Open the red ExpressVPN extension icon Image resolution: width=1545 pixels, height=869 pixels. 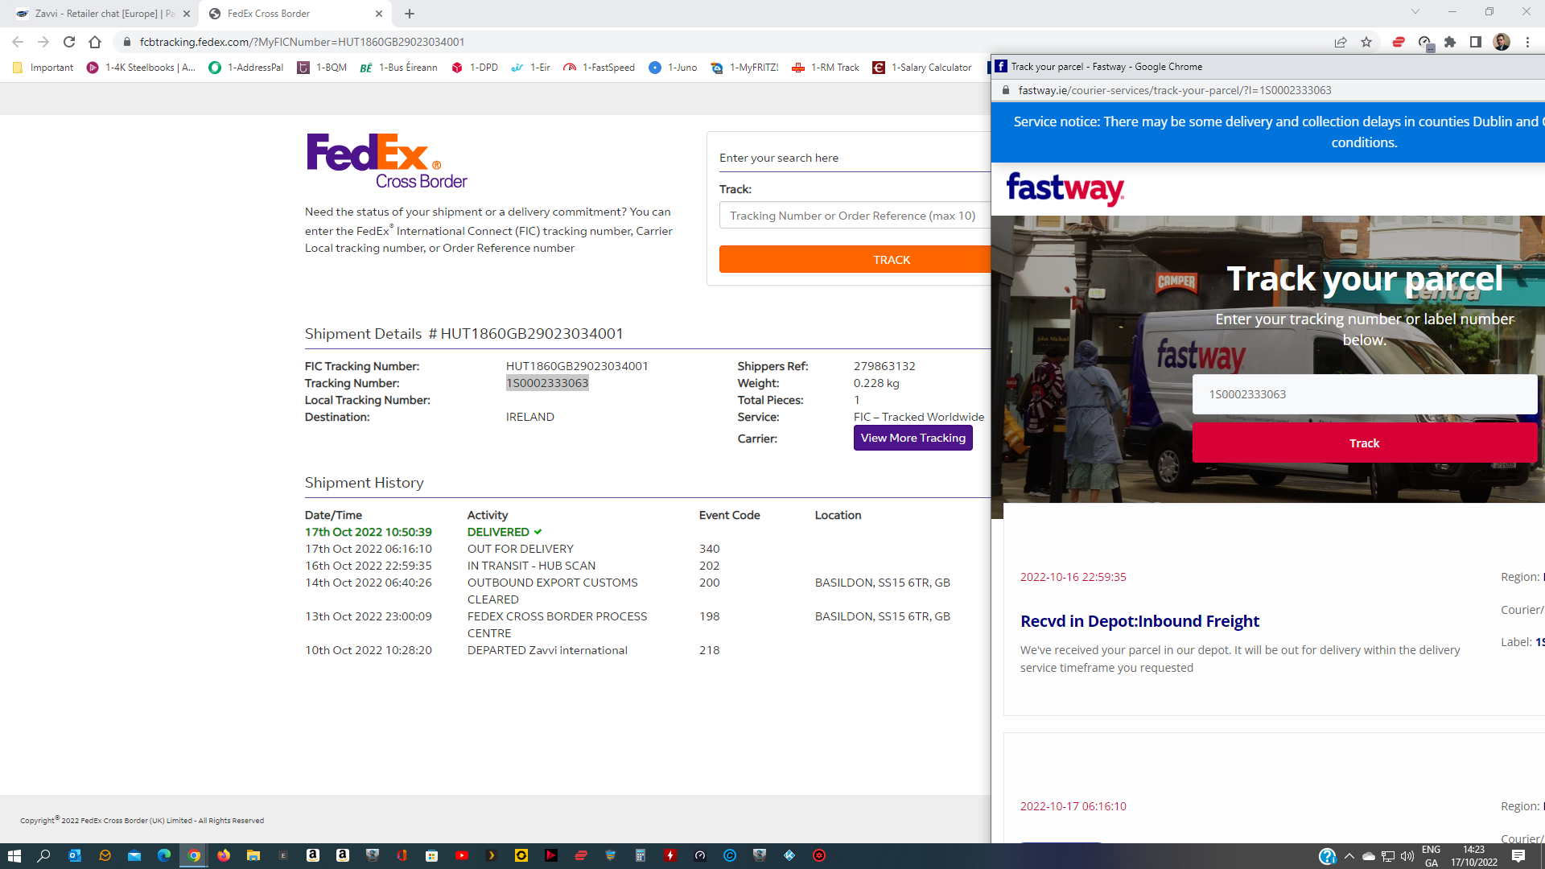pyautogui.click(x=1399, y=42)
